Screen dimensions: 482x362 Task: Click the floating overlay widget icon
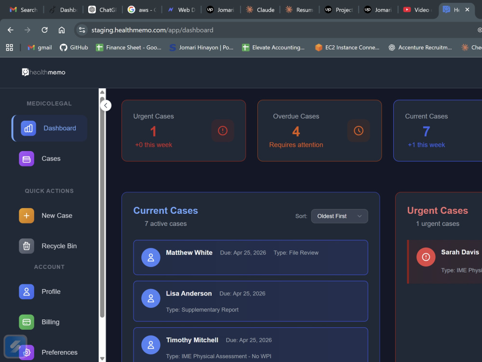(15, 346)
